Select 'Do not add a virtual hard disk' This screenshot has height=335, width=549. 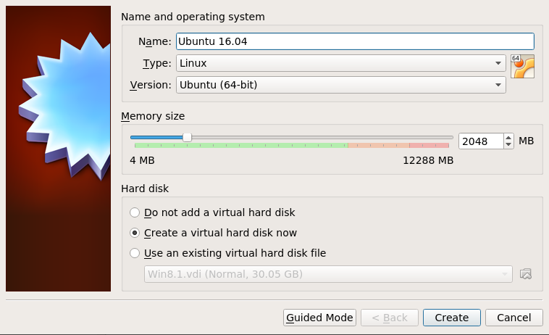pyautogui.click(x=135, y=212)
